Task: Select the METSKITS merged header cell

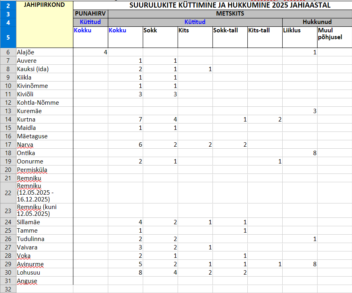Action: click(x=230, y=14)
